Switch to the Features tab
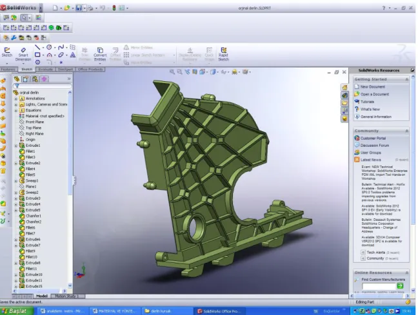The height and width of the screenshot is (315, 418). (8, 69)
